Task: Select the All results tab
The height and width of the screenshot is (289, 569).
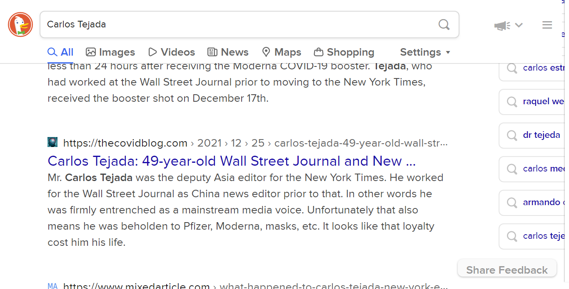Action: [x=60, y=52]
